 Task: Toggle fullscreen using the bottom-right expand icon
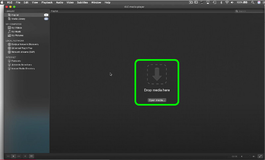click(x=260, y=156)
